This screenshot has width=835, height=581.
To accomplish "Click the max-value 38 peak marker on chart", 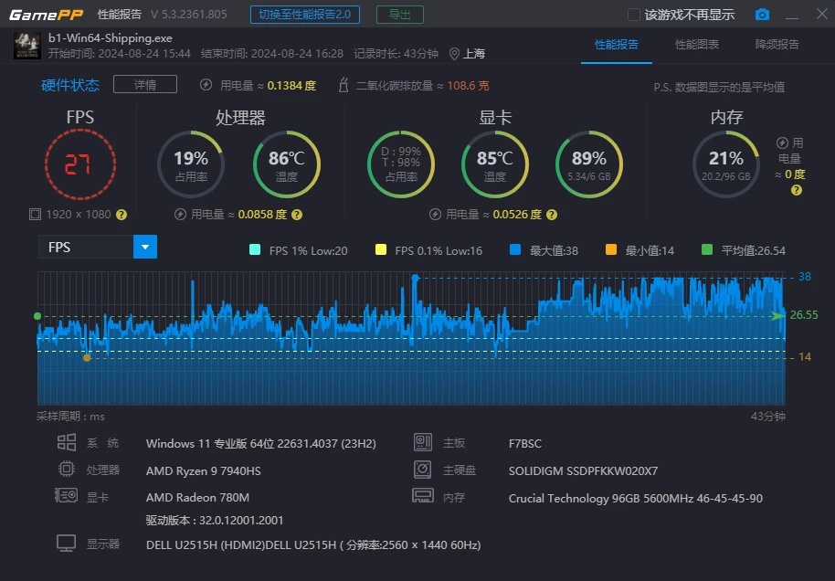I will point(415,278).
